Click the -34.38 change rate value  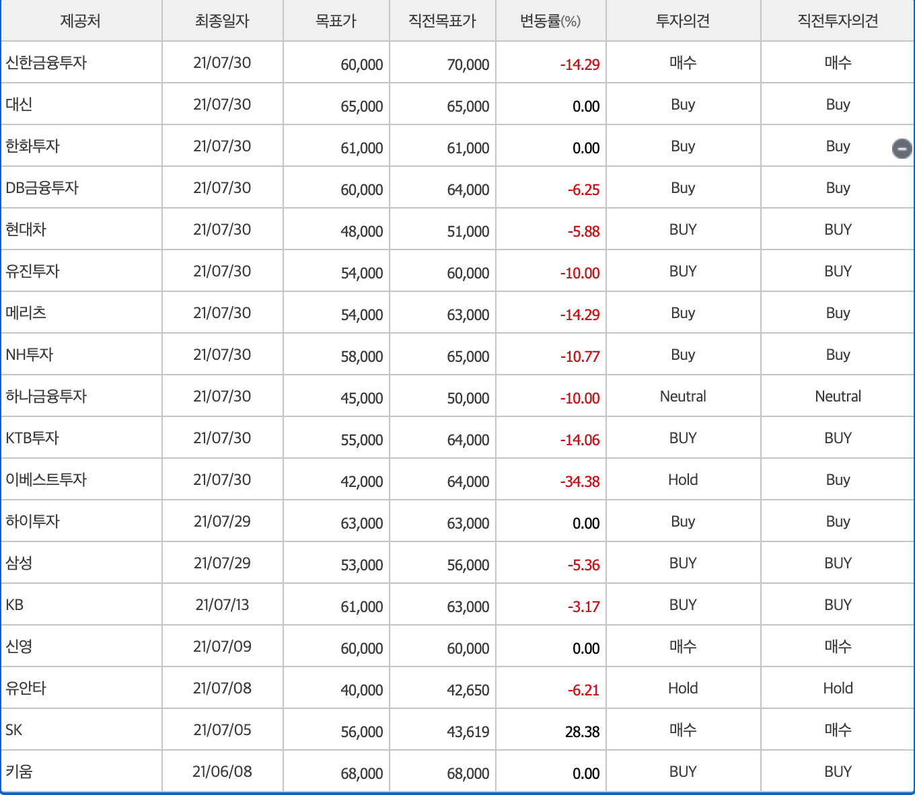(580, 482)
